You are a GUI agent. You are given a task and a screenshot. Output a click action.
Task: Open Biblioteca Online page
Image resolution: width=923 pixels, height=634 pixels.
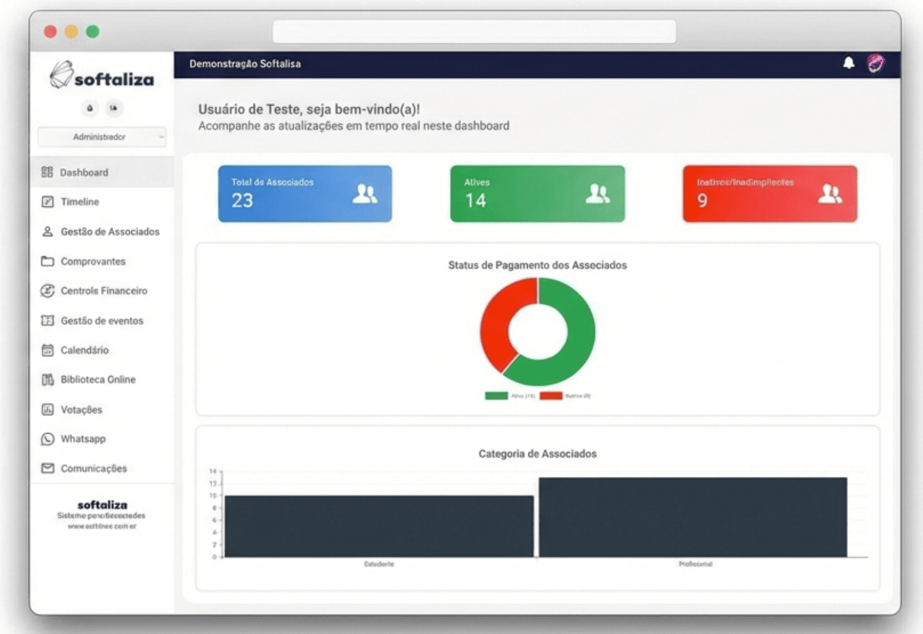pos(102,380)
